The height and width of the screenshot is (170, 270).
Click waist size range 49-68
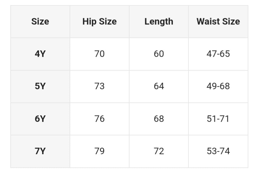218,86
